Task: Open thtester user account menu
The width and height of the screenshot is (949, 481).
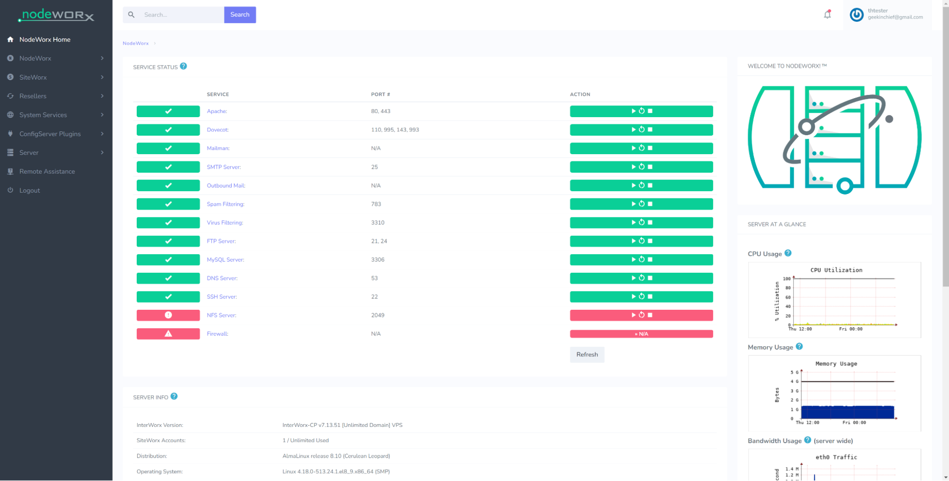Action: point(887,15)
